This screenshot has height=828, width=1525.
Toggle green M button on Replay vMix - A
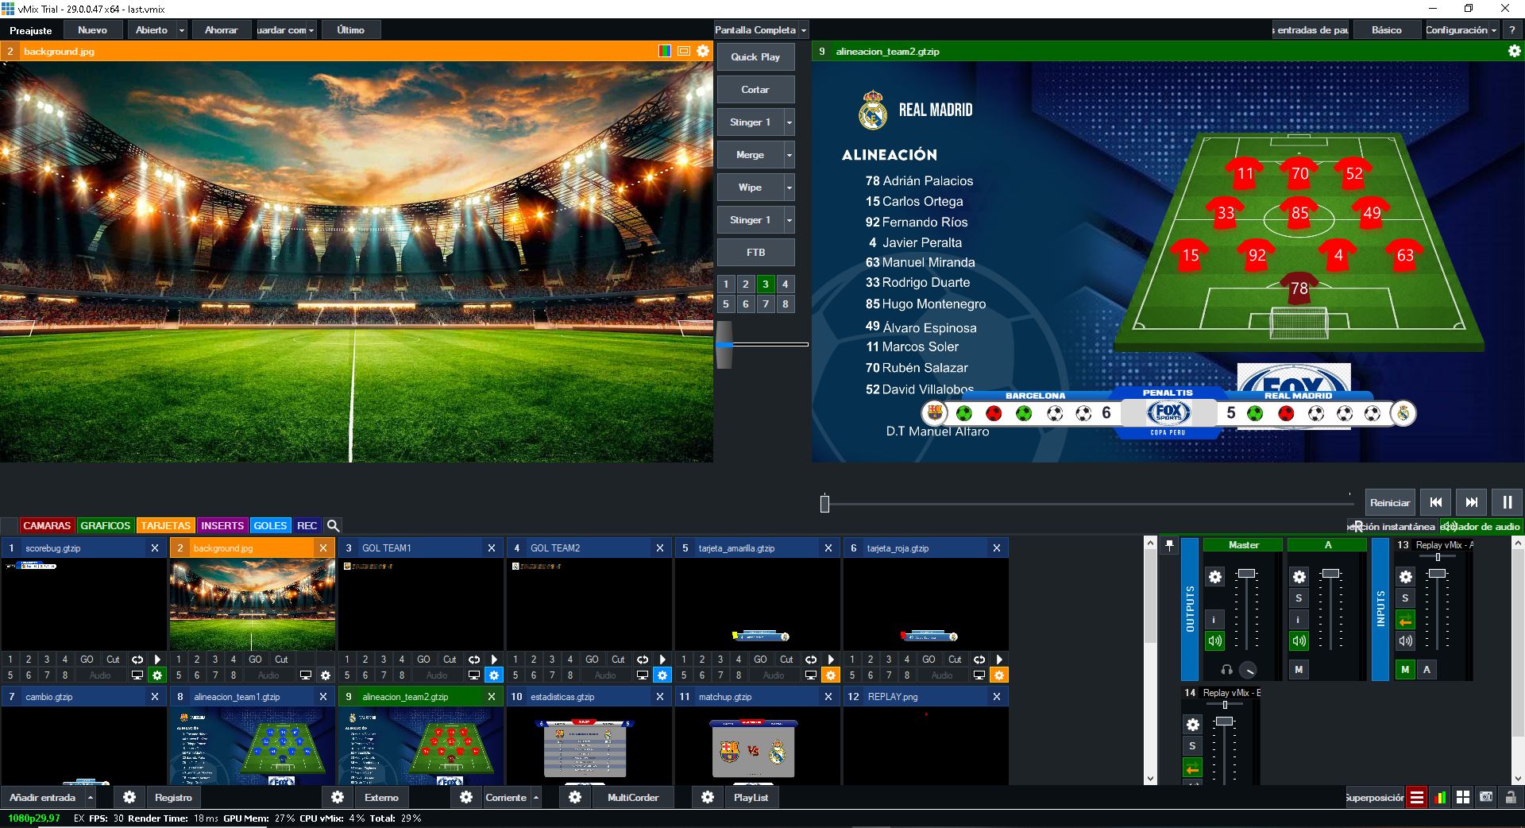1405,670
